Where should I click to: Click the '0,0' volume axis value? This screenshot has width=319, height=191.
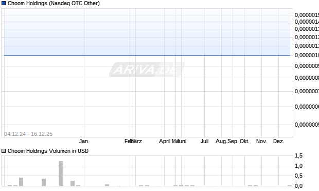[298, 186]
